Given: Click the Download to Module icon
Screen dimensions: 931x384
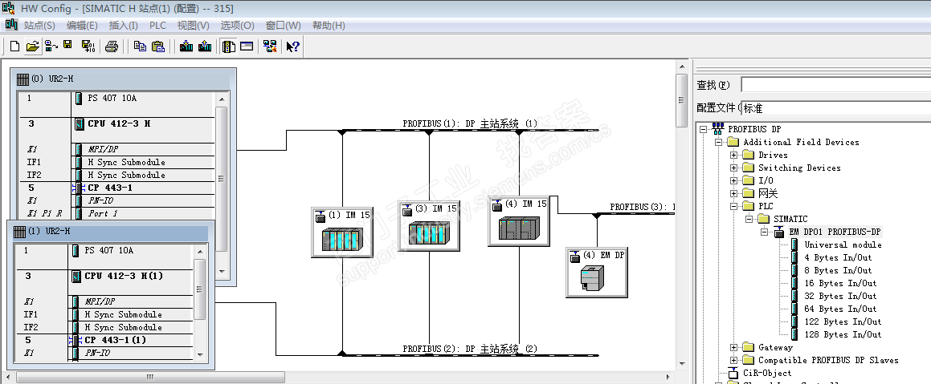Looking at the screenshot, I should tap(186, 46).
